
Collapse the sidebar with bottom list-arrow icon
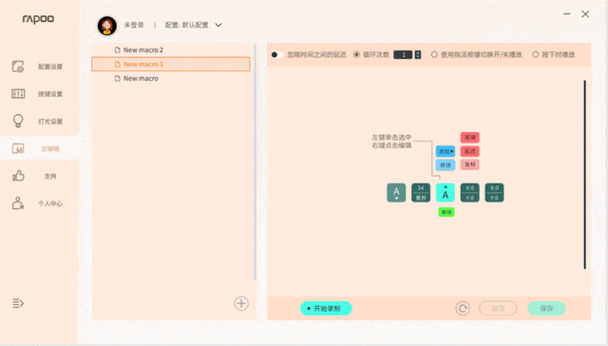pyautogui.click(x=18, y=303)
